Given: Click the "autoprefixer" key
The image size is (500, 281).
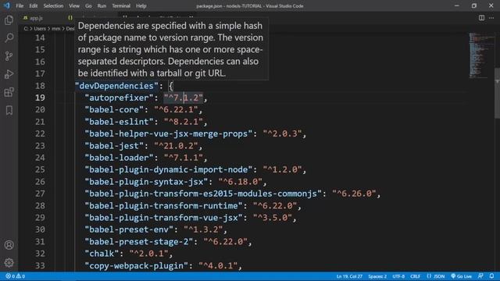Looking at the screenshot, I should click(119, 98).
